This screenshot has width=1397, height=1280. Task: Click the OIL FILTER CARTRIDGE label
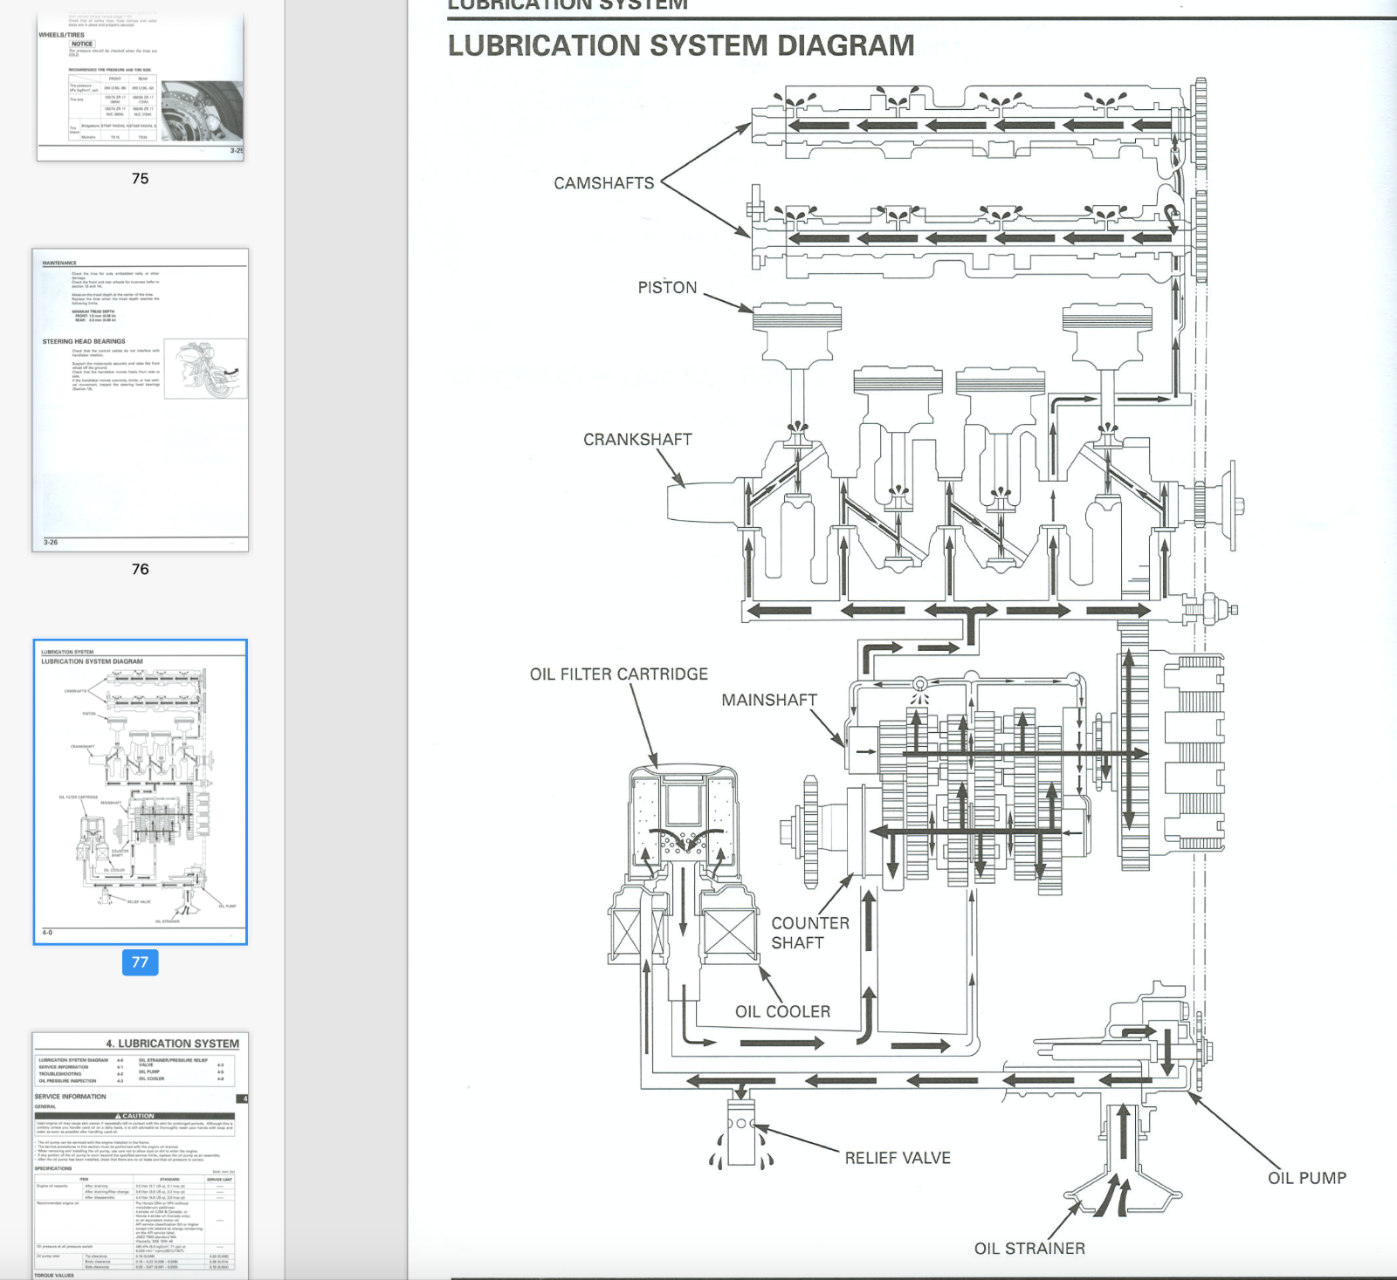click(618, 674)
